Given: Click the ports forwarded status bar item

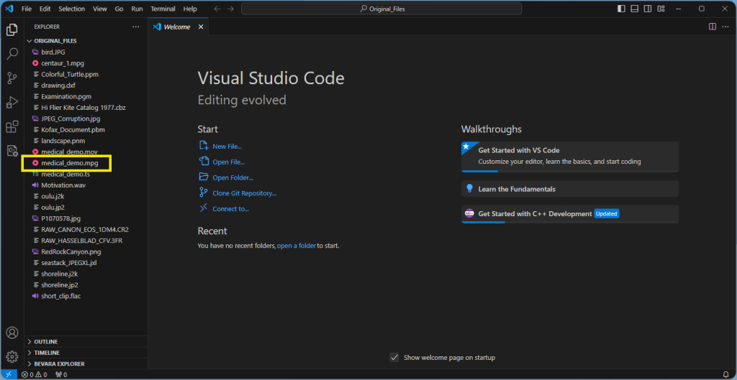Looking at the screenshot, I should pyautogui.click(x=61, y=374).
